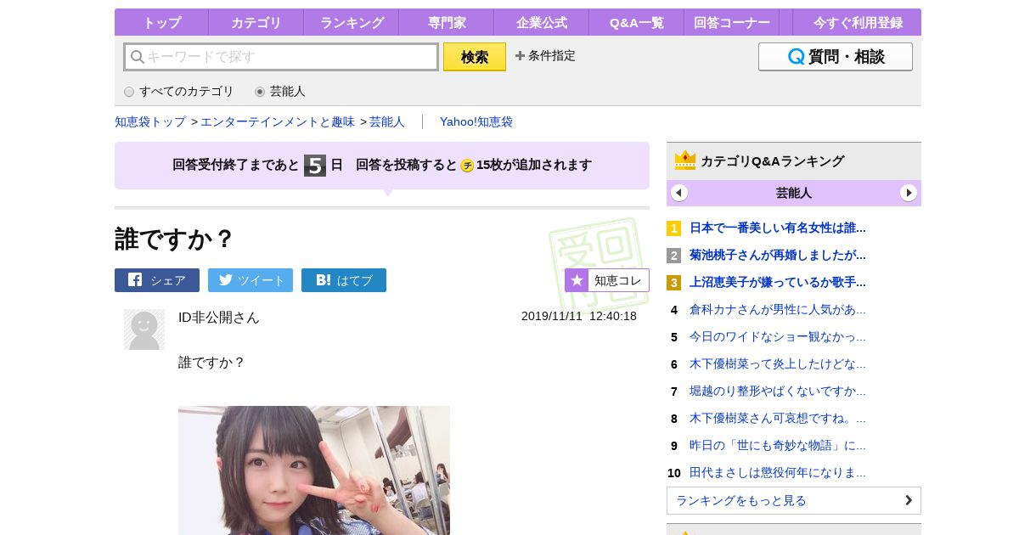Viewport: 1019px width, 535px height.
Task: Go to 知恵袋トップ breadcrumb link
Action: click(150, 121)
